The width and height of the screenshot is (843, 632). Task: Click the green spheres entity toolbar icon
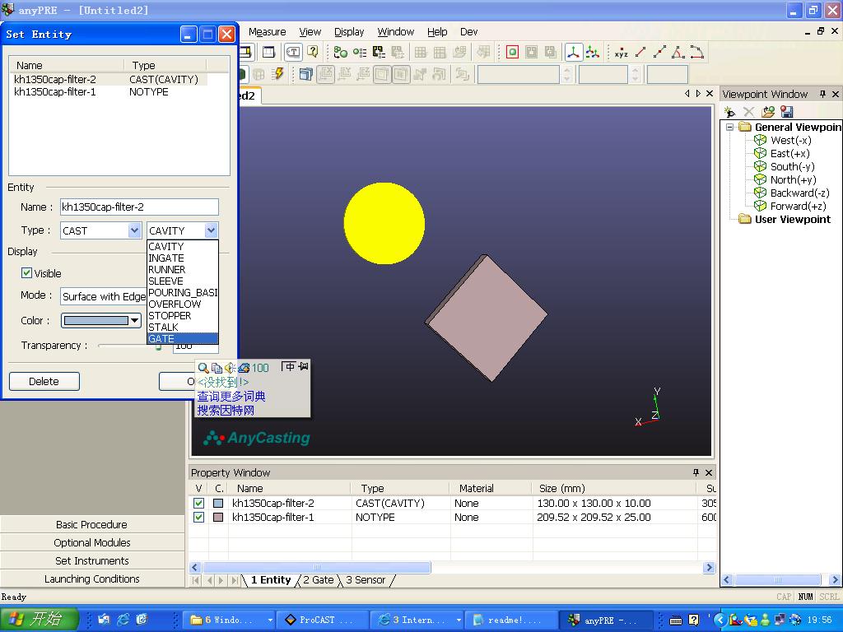click(340, 52)
